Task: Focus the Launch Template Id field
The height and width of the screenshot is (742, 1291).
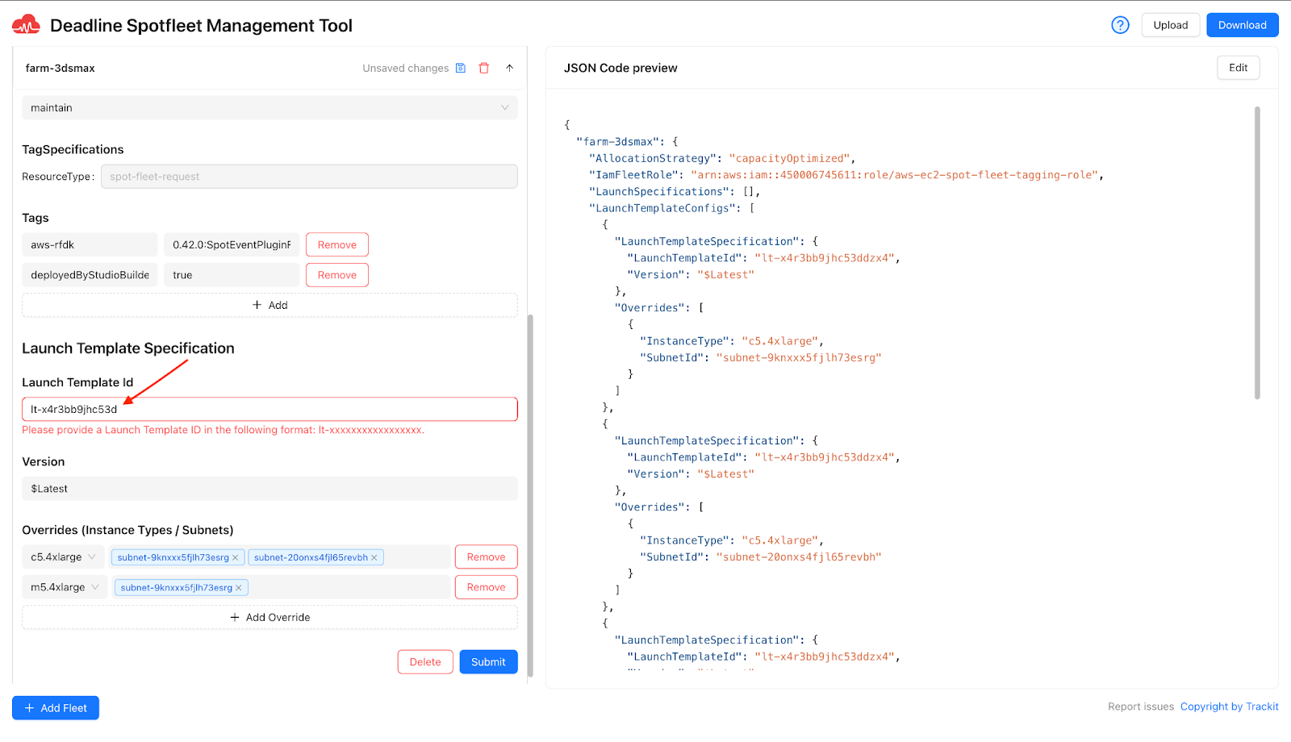Action: tap(269, 410)
